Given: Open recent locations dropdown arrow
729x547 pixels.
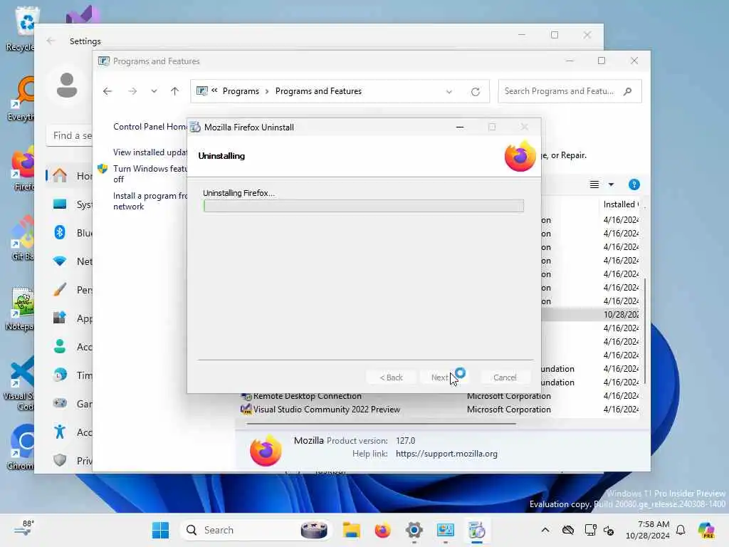Looking at the screenshot, I should (x=154, y=91).
